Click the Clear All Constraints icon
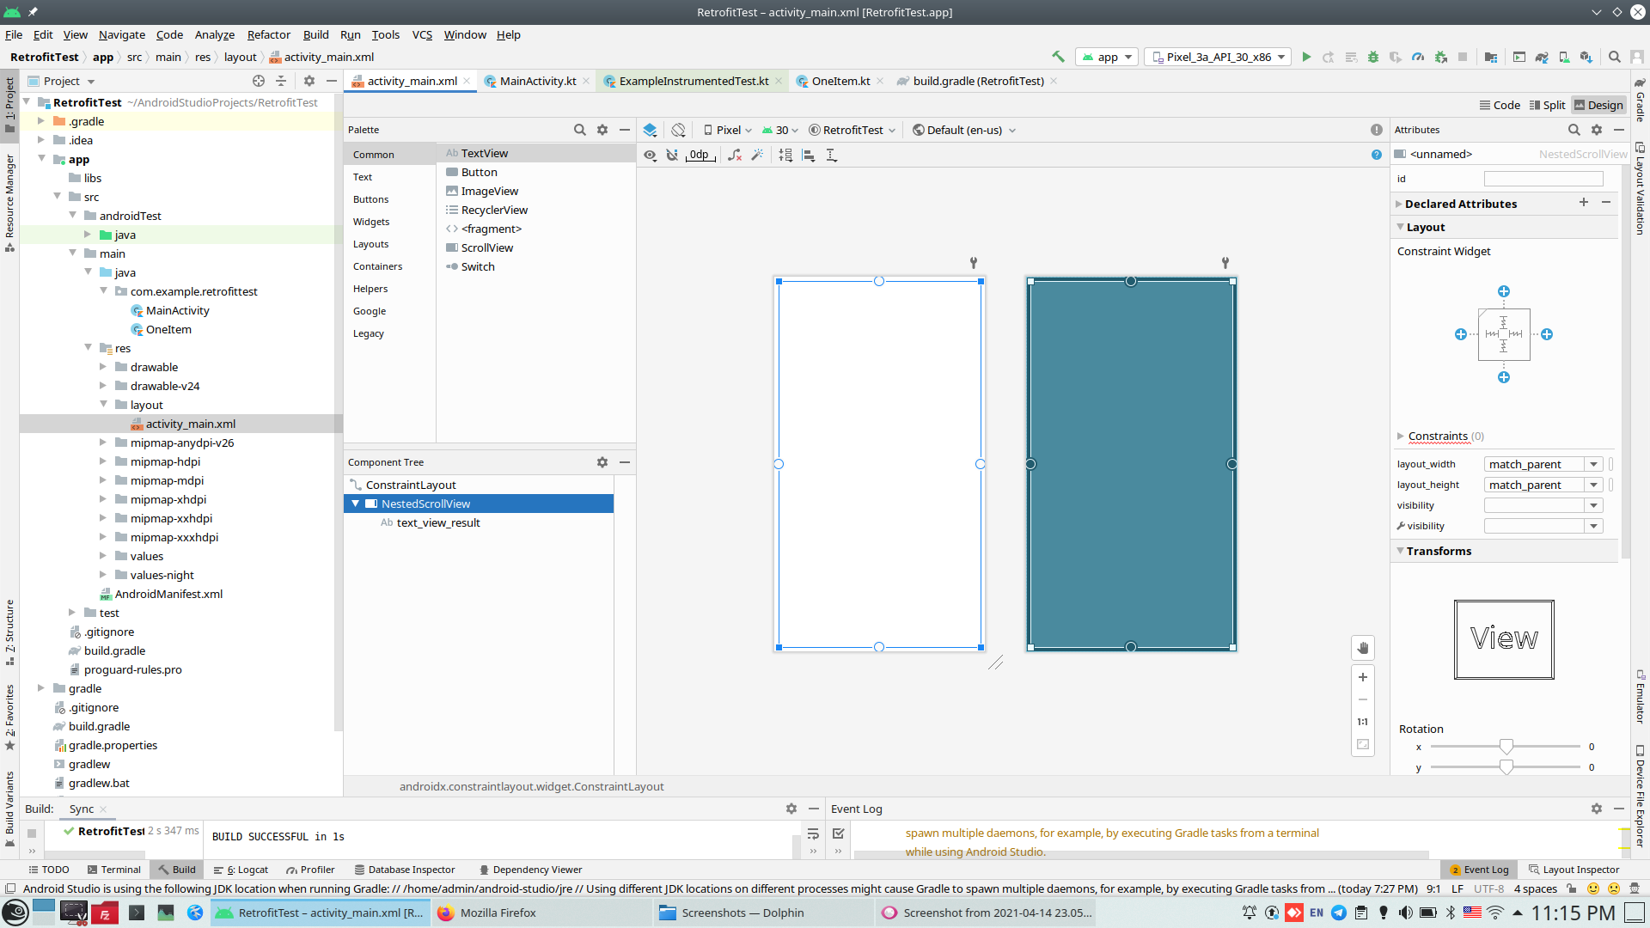 (x=735, y=155)
